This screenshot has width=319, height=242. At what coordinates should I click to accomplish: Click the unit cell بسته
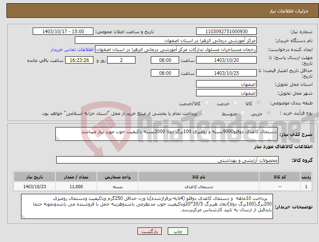click(118, 187)
